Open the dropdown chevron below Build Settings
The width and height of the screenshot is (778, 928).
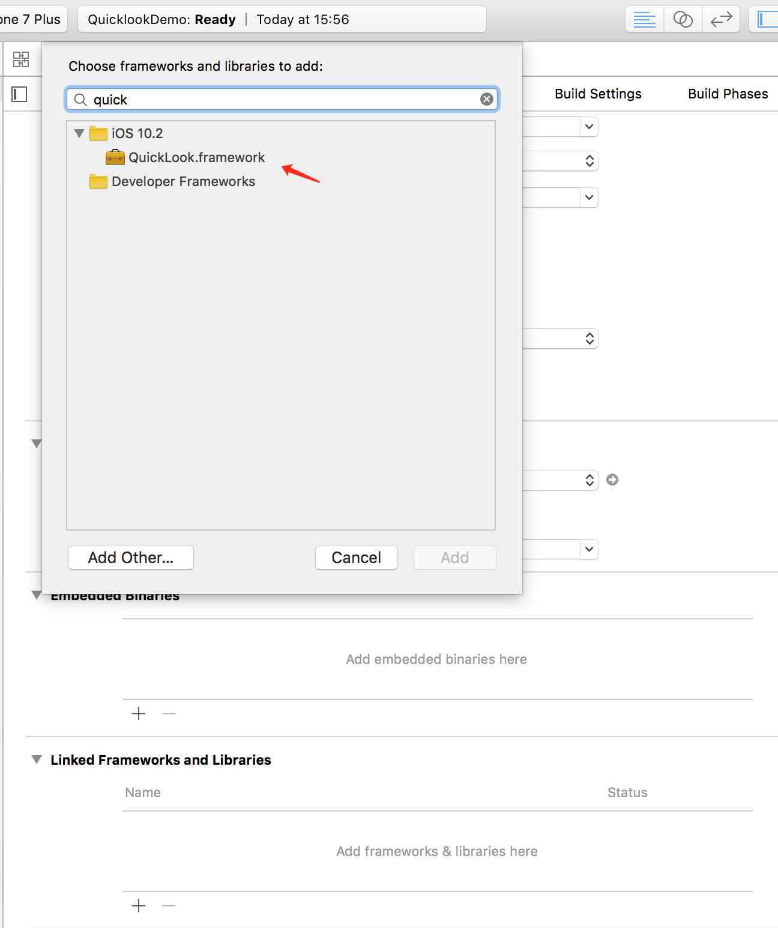pyautogui.click(x=589, y=127)
